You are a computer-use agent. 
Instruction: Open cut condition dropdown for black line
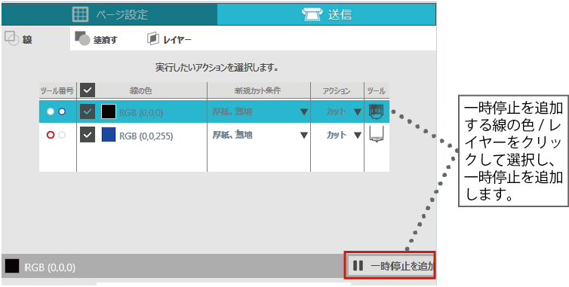(304, 112)
